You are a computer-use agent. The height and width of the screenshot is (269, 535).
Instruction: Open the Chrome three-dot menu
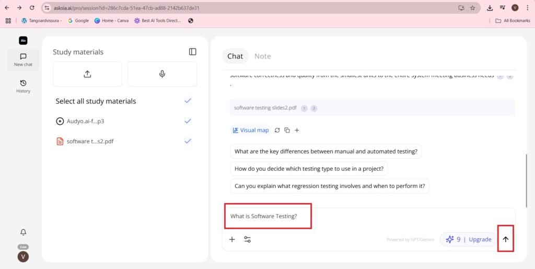pos(528,8)
